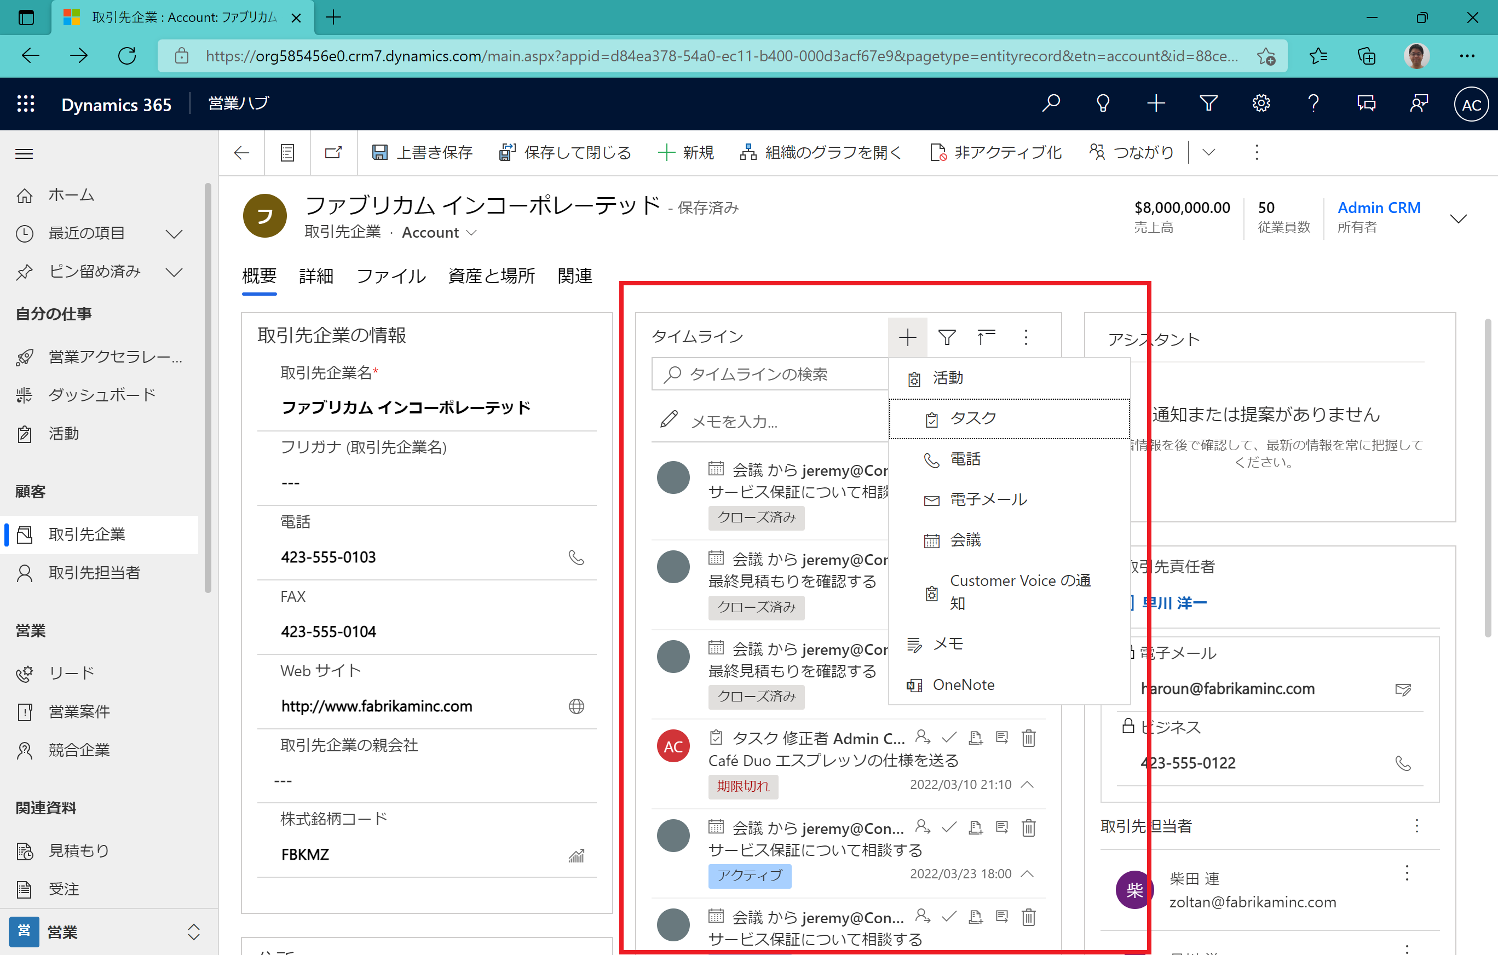The width and height of the screenshot is (1498, 955).
Task: Switch to the 詳細 tab
Action: tap(316, 276)
